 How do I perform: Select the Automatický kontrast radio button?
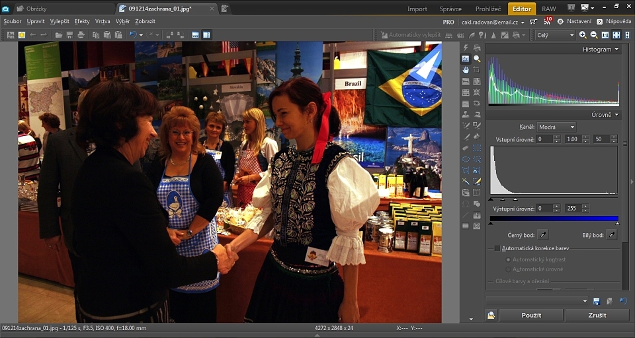point(508,259)
